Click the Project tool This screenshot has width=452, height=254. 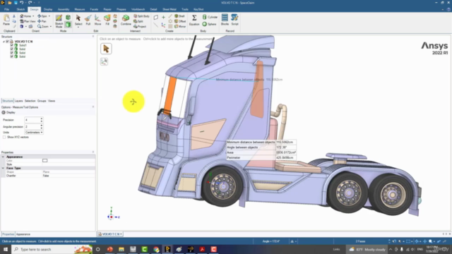tap(140, 27)
